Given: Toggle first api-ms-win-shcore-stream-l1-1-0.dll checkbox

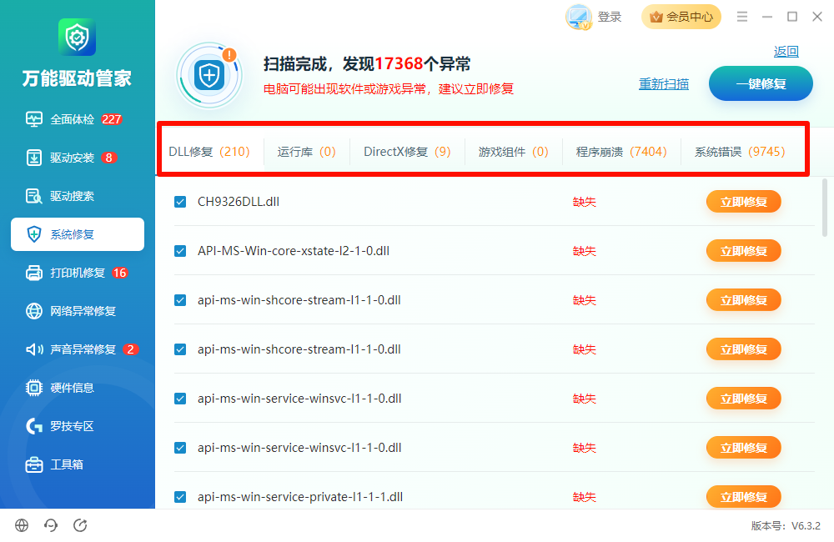Looking at the screenshot, I should tap(180, 300).
